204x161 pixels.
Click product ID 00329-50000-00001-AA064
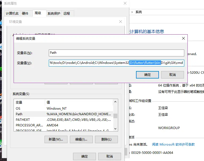152,152
